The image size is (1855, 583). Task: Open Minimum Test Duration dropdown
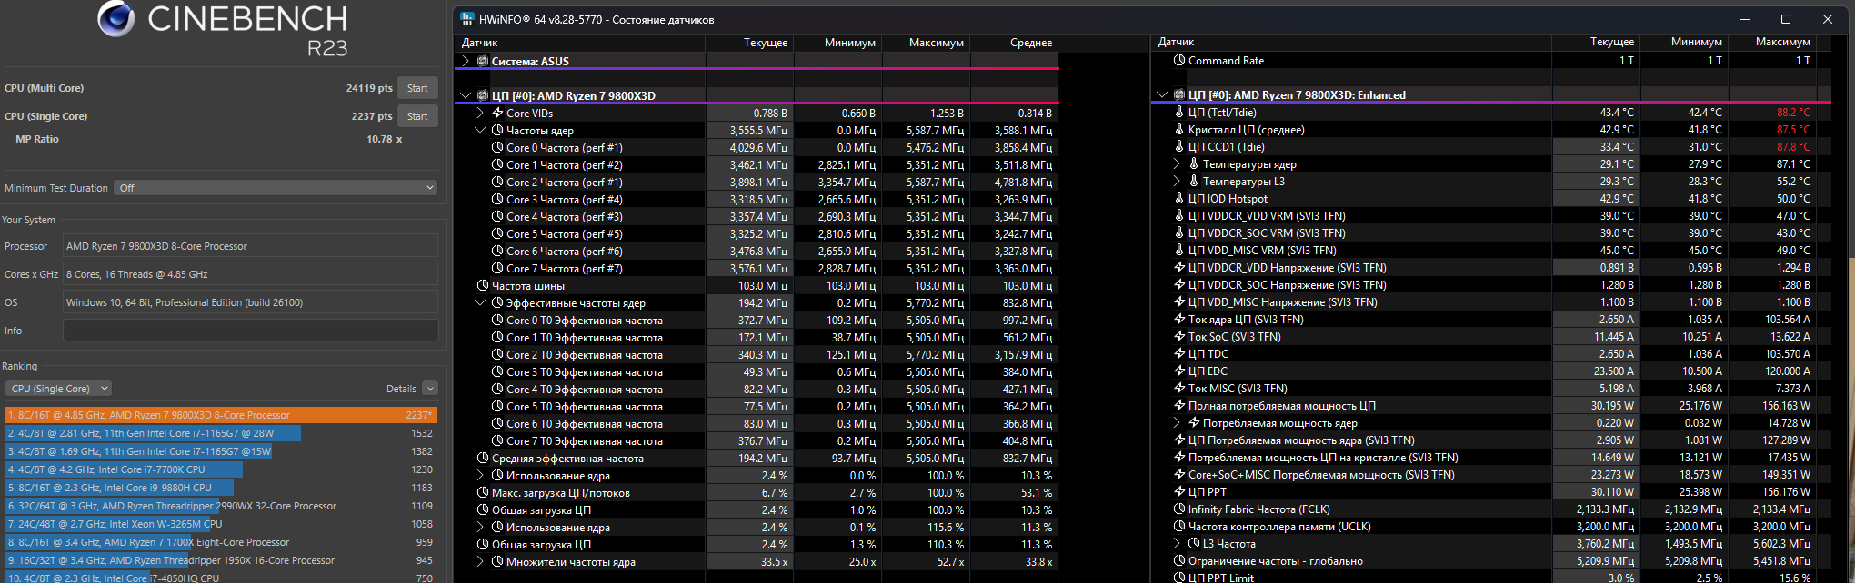pyautogui.click(x=276, y=188)
